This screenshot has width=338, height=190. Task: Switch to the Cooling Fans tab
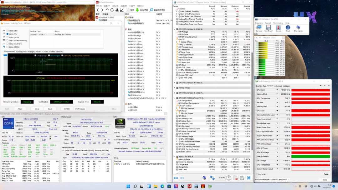tap(21, 51)
